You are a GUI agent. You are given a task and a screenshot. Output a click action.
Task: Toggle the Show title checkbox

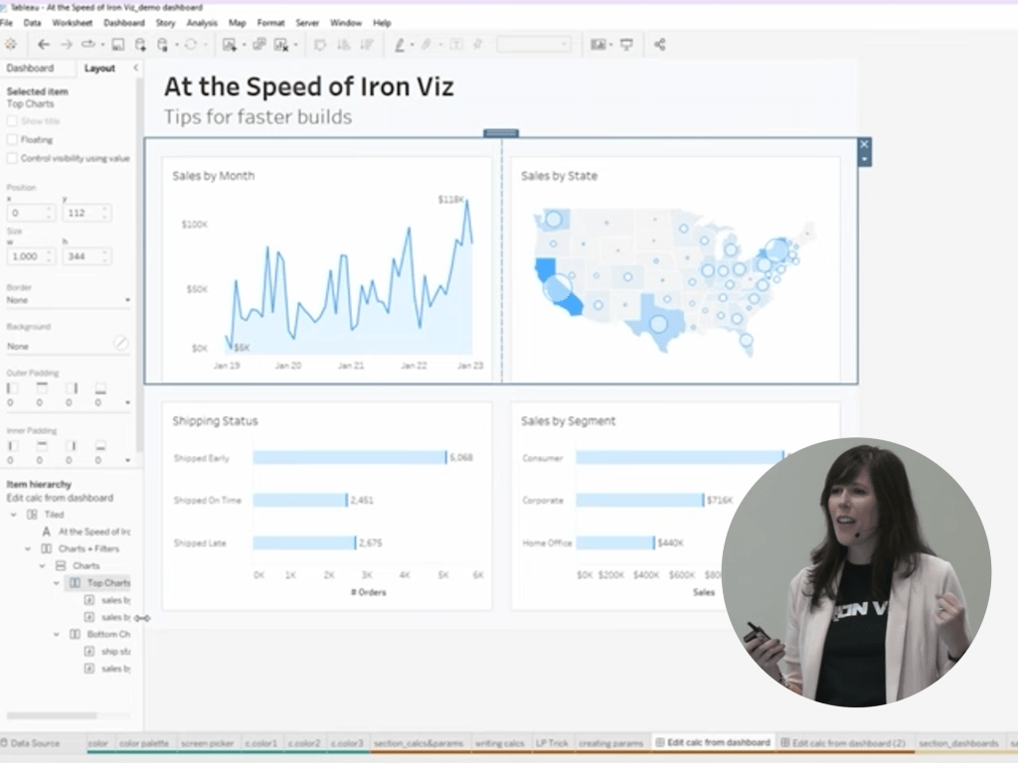(13, 121)
